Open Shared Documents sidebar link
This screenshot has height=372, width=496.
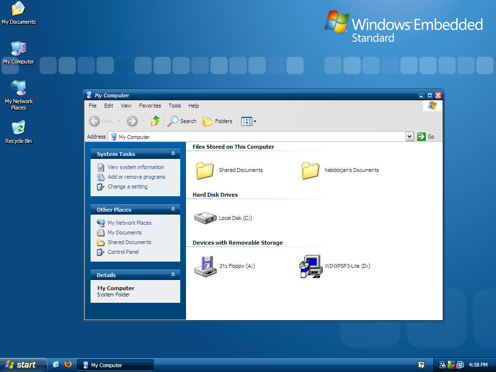[129, 242]
